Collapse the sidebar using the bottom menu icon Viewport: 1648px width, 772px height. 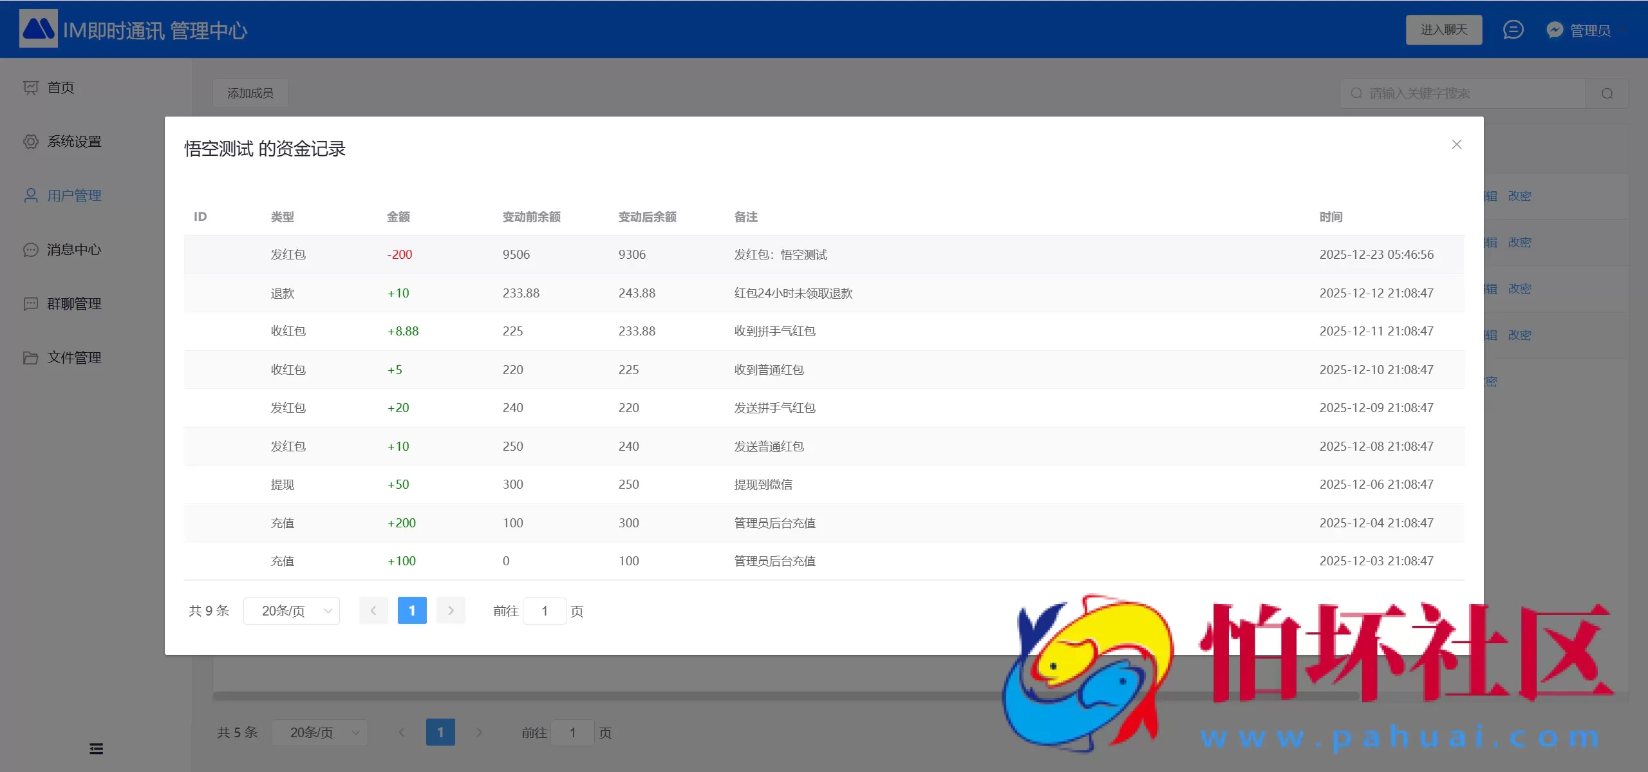96,748
